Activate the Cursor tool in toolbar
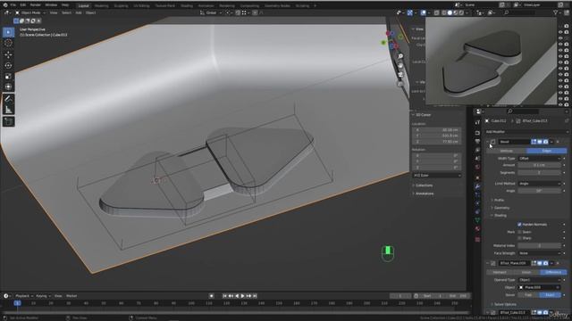The width and height of the screenshot is (572, 321). pyautogui.click(x=8, y=44)
